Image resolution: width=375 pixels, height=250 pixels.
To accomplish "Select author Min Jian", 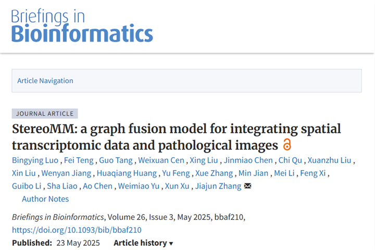I will pos(253,173).
